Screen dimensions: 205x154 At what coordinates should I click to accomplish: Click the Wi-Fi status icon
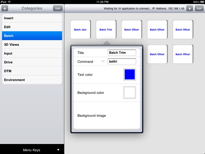9,2
